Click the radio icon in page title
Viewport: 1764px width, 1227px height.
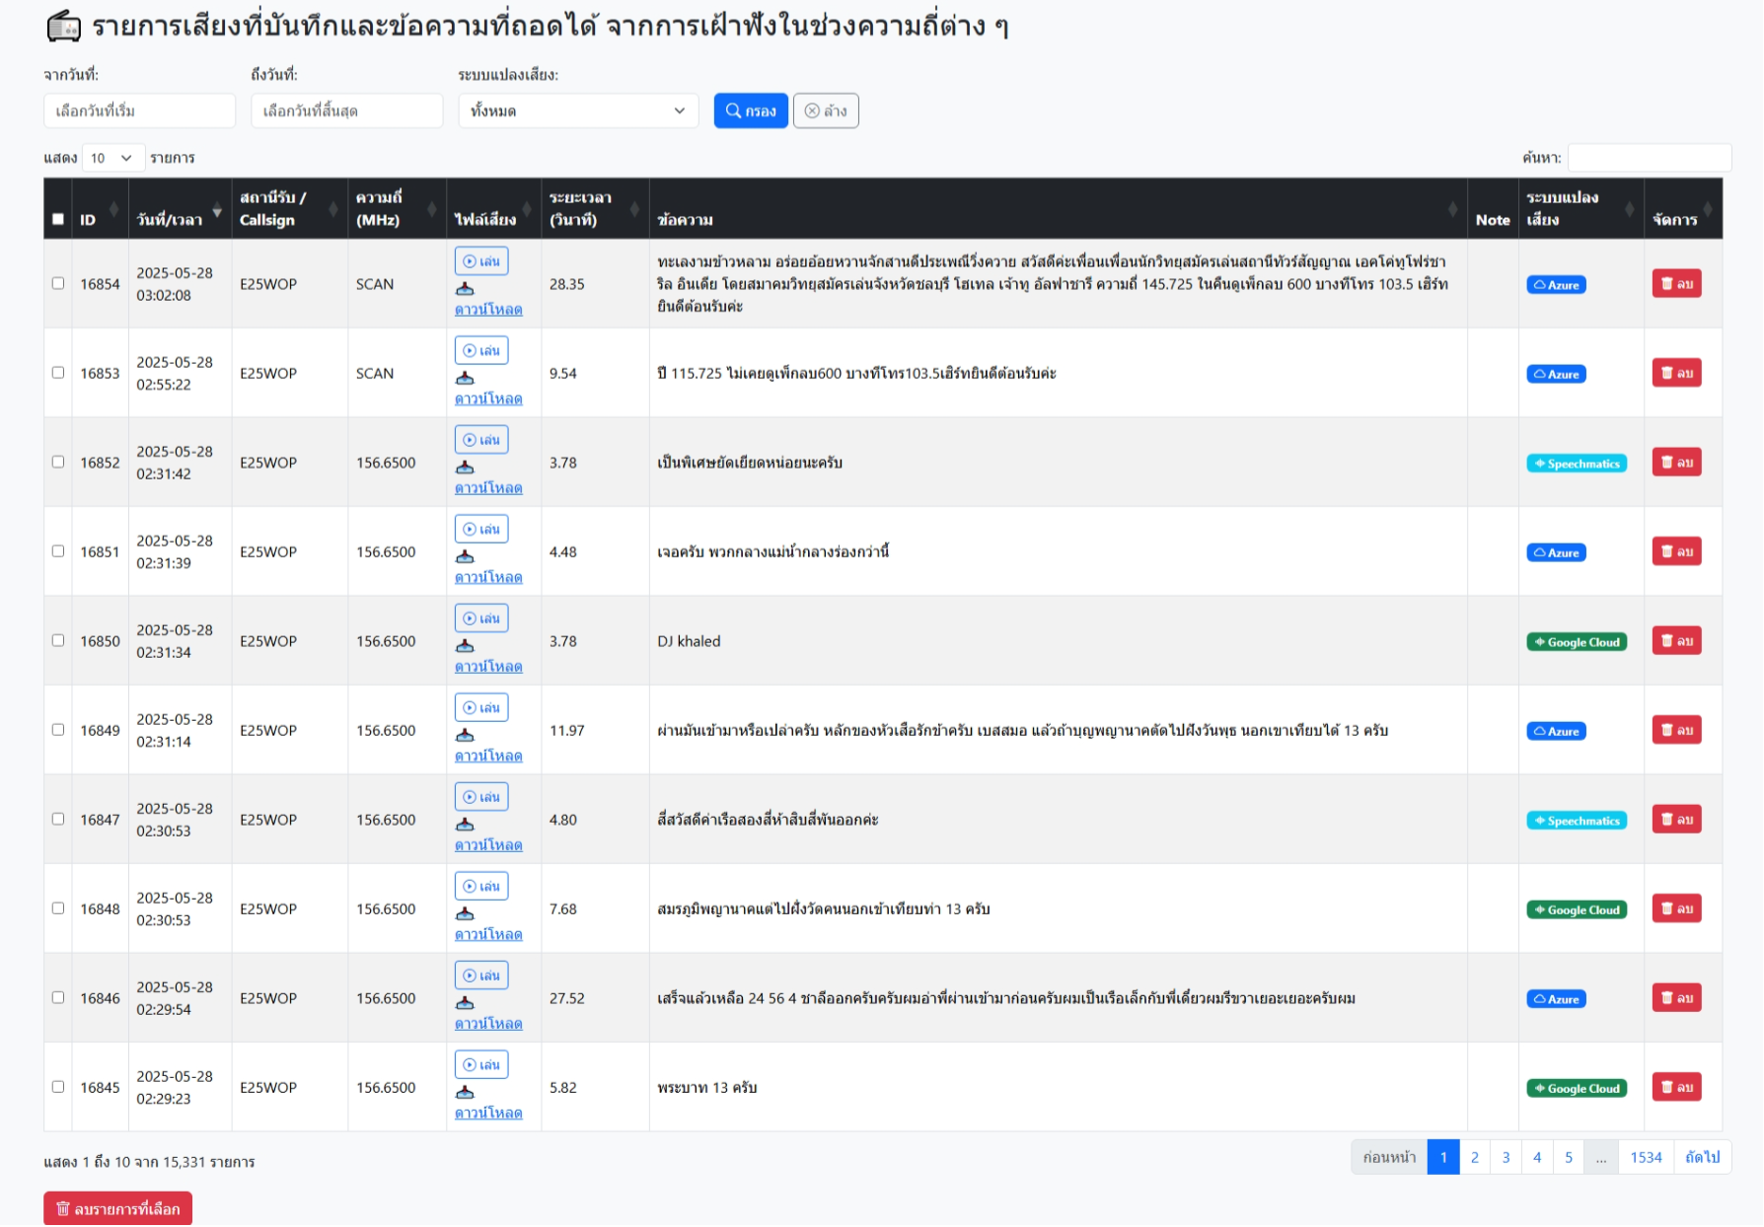tap(64, 27)
